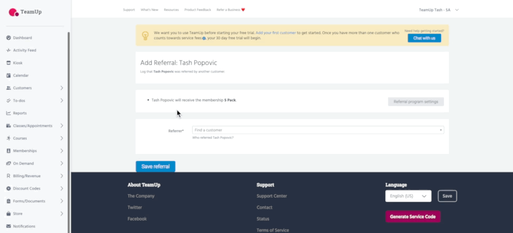Select the Kiosk icon in sidebar
The height and width of the screenshot is (233, 513).
click(x=9, y=63)
